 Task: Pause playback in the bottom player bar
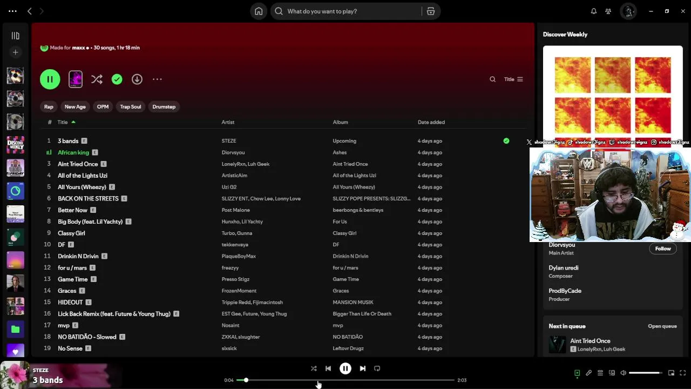(x=345, y=368)
